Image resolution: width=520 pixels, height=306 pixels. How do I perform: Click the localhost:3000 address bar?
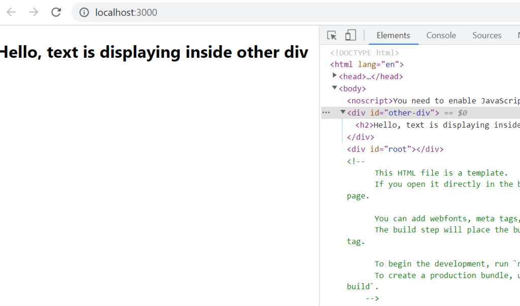pos(254,13)
